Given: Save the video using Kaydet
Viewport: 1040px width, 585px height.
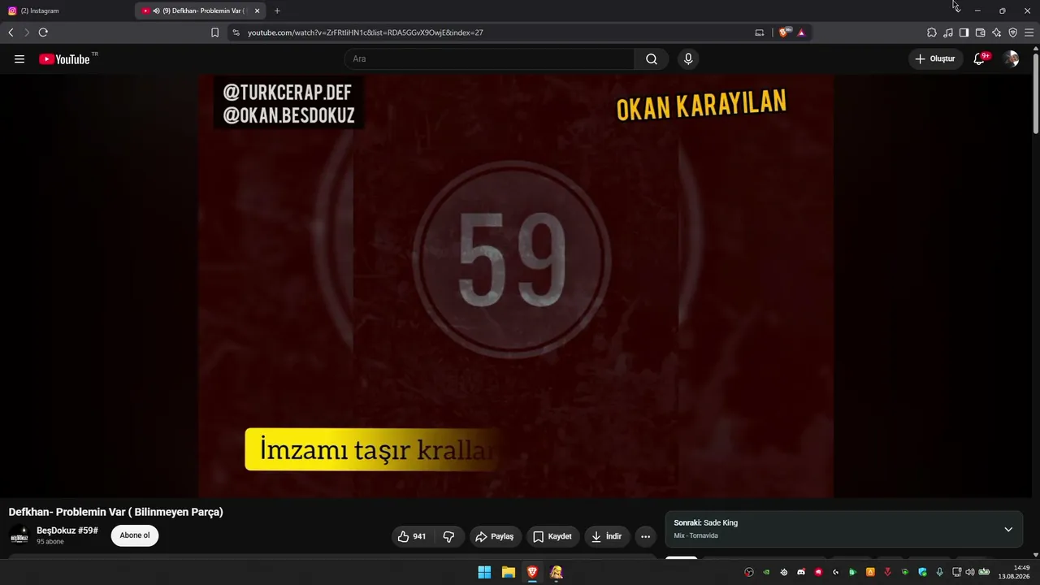Looking at the screenshot, I should pos(552,536).
